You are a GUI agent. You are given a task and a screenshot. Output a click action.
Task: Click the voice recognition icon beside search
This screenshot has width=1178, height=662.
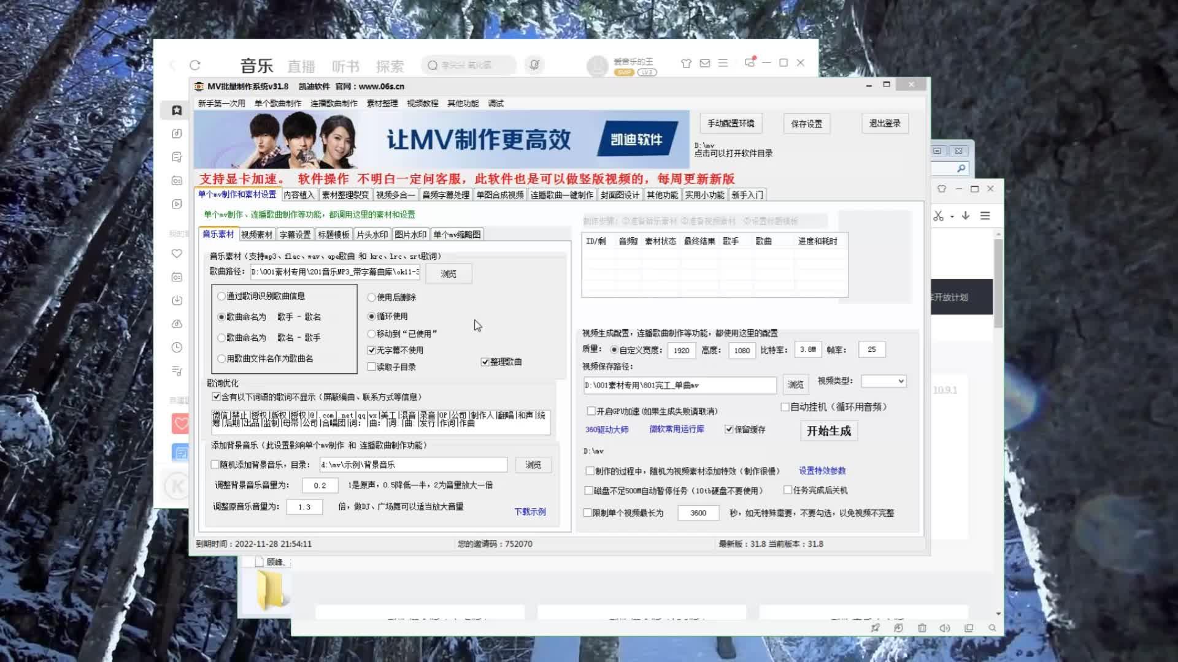[x=534, y=65]
